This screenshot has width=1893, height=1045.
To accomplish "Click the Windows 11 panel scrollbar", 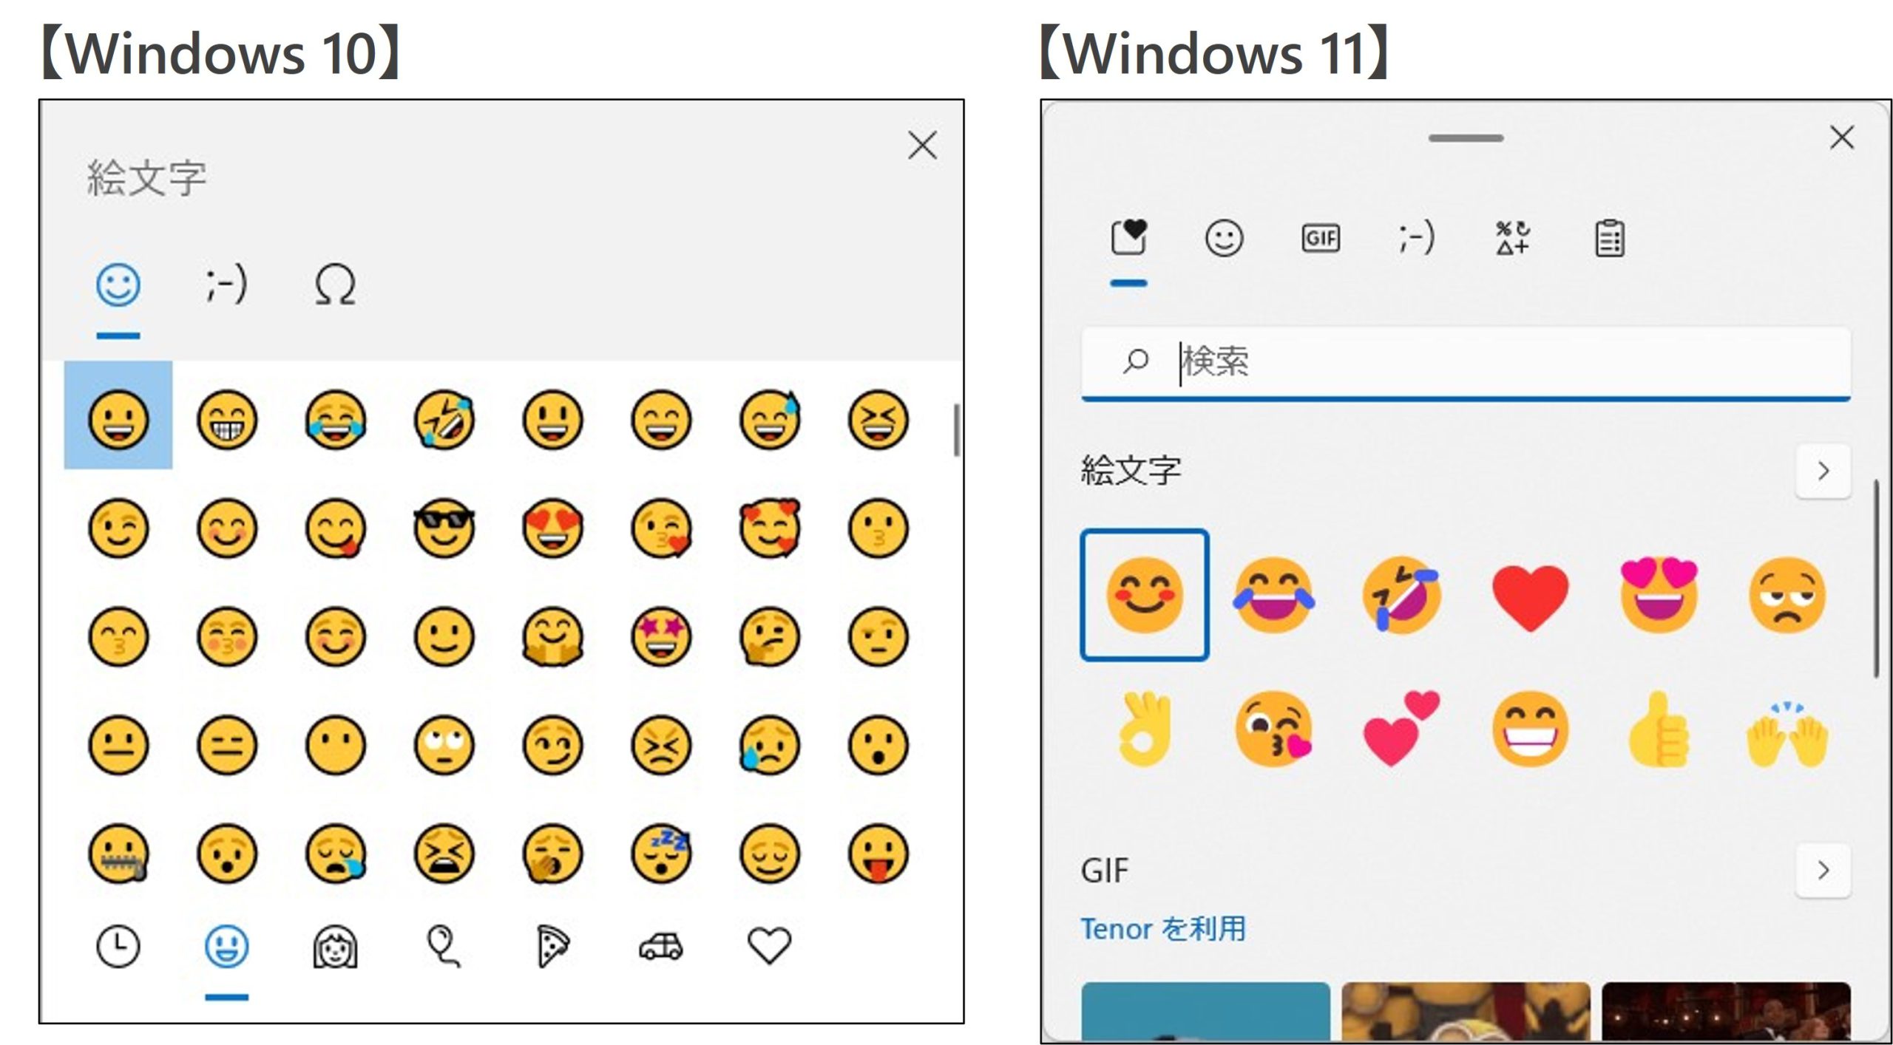I will (x=1876, y=579).
